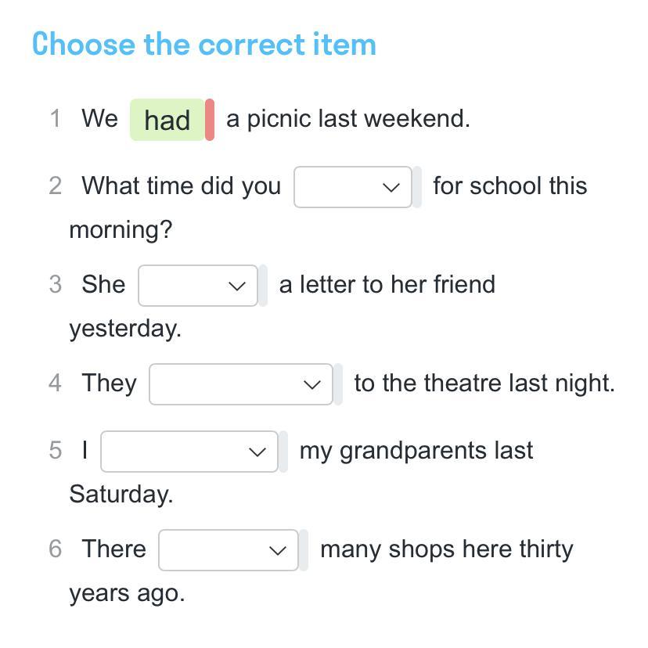Click gray status bar beside sentence 6 dropdown
The height and width of the screenshot is (648, 648).
[x=304, y=550]
